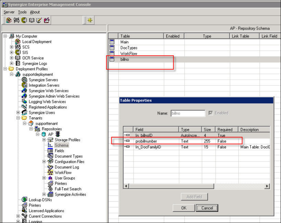Click the last toolbar icon with red pencil
Viewport: 281px width, 223px height.
pyautogui.click(x=47, y=20)
